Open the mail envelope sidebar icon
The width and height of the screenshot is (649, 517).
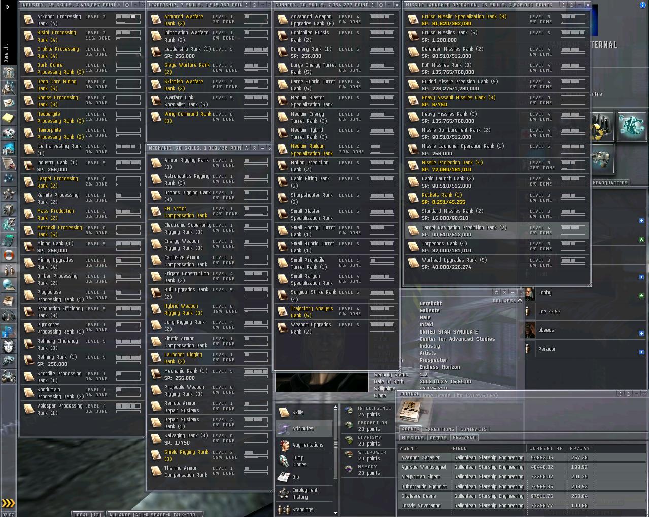(8, 103)
